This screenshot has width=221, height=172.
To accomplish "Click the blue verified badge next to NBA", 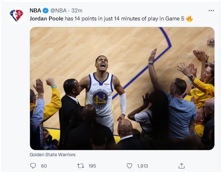I will (46, 11).
